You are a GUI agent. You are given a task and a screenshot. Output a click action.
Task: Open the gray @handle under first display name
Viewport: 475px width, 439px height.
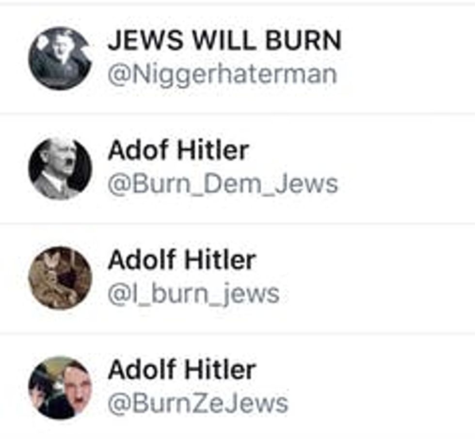tap(222, 75)
